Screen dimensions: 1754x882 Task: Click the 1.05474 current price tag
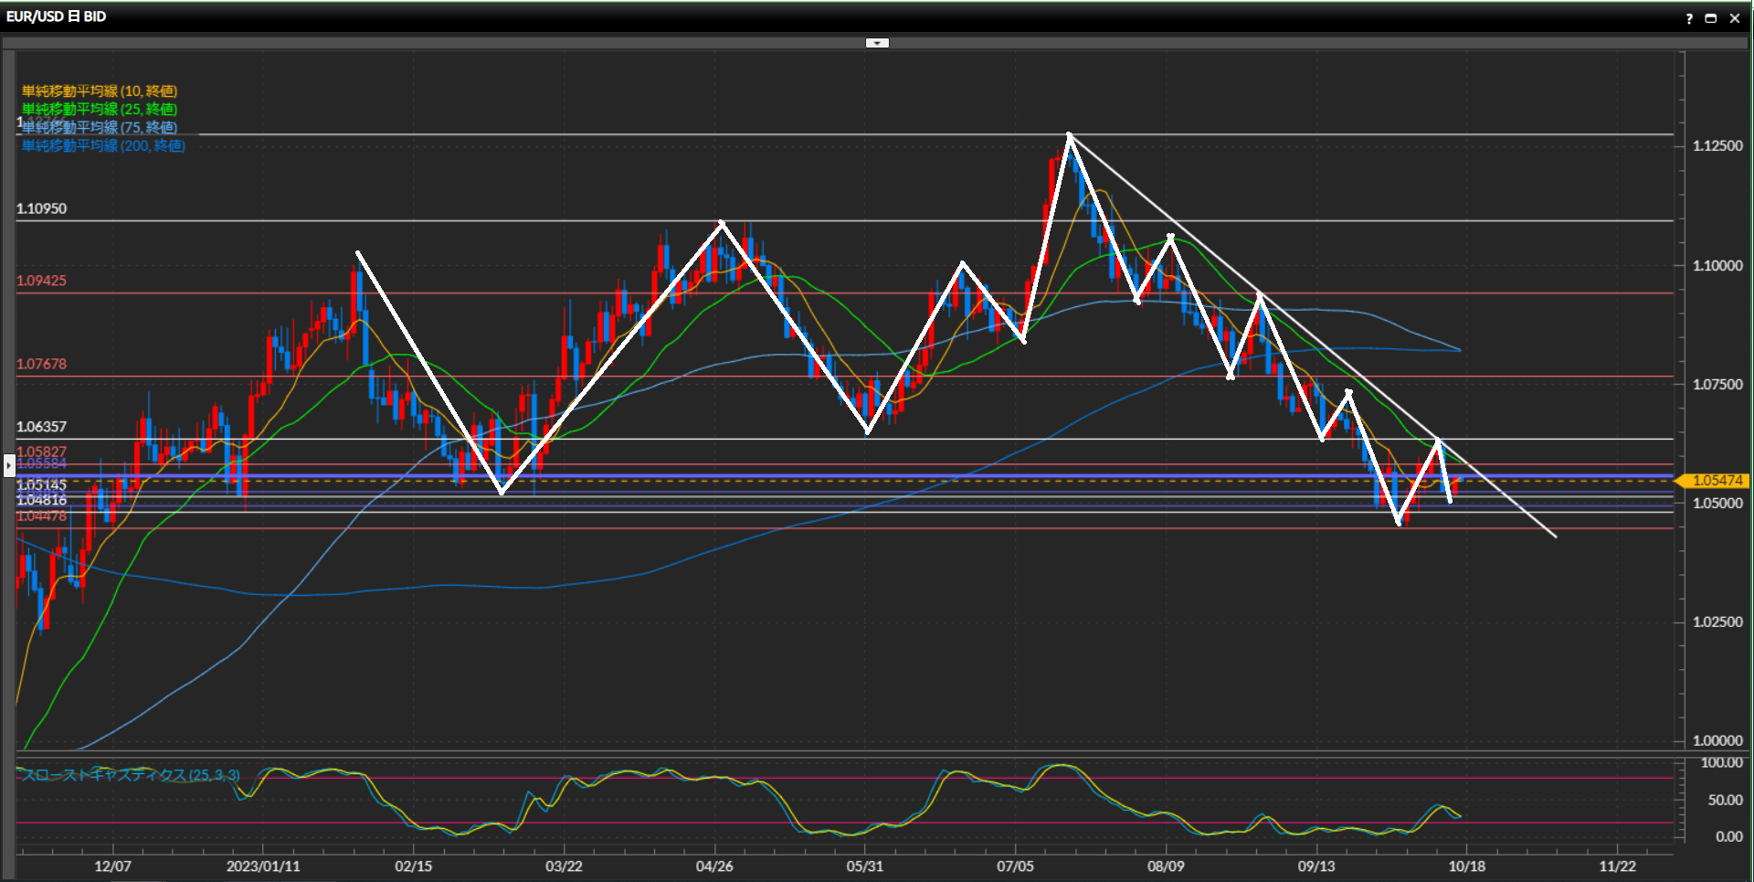[x=1717, y=481]
